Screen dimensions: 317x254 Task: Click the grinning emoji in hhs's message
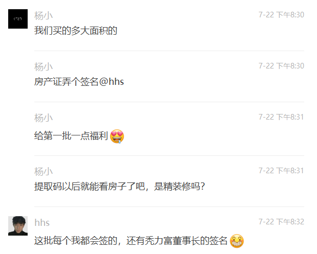(x=237, y=241)
